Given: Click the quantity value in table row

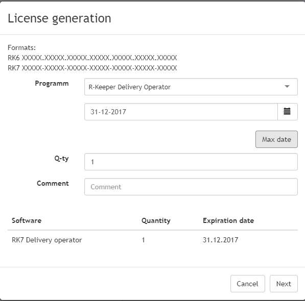Looking at the screenshot, I should 143,240.
